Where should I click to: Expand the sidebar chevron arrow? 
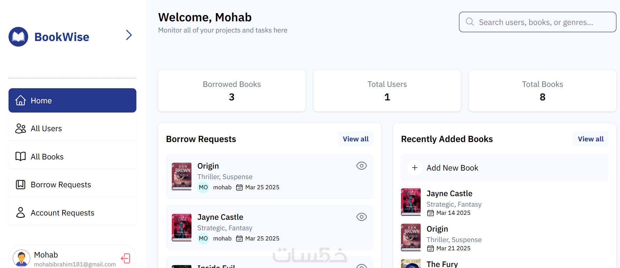click(129, 35)
